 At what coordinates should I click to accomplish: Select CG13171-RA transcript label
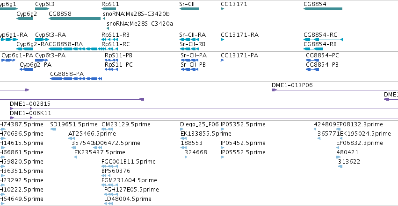tap(239, 34)
